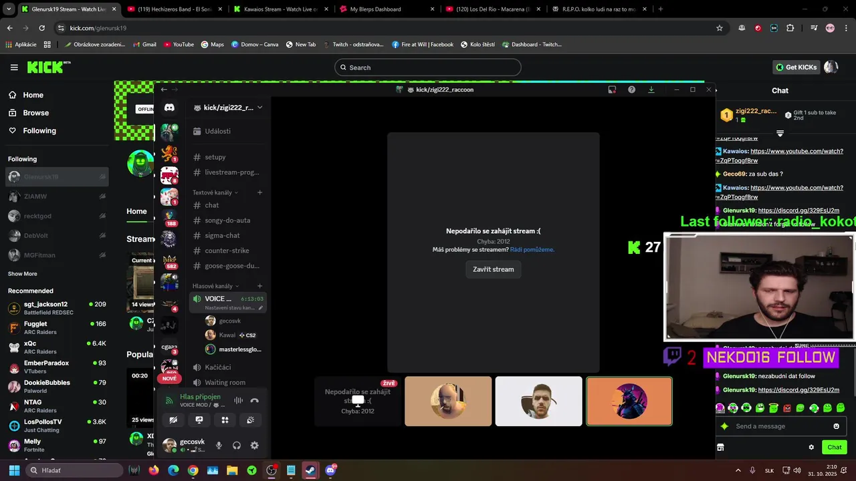856x481 pixels.
Task: Mute microphone in Discord user panel
Action: pos(219,446)
